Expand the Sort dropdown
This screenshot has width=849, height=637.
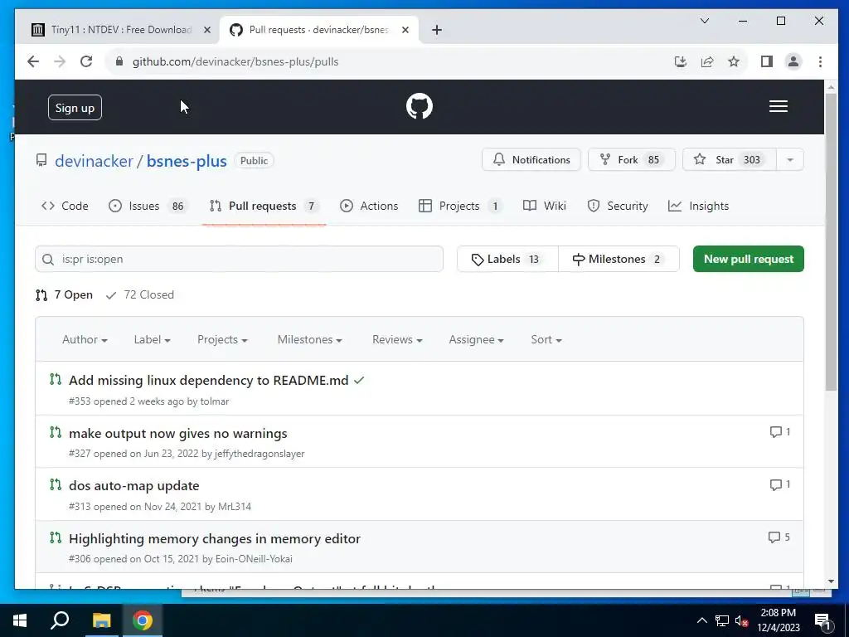coord(546,339)
